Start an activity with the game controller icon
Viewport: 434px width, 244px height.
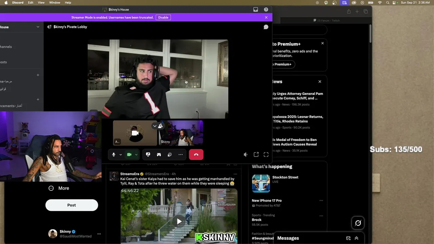tap(159, 155)
